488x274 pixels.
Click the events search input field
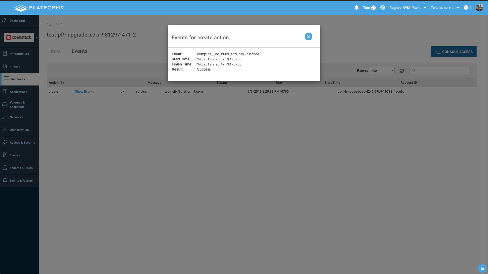[442, 71]
